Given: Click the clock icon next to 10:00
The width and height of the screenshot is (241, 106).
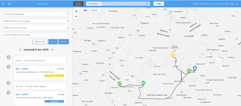Looking at the screenshot, I should coord(58,94).
